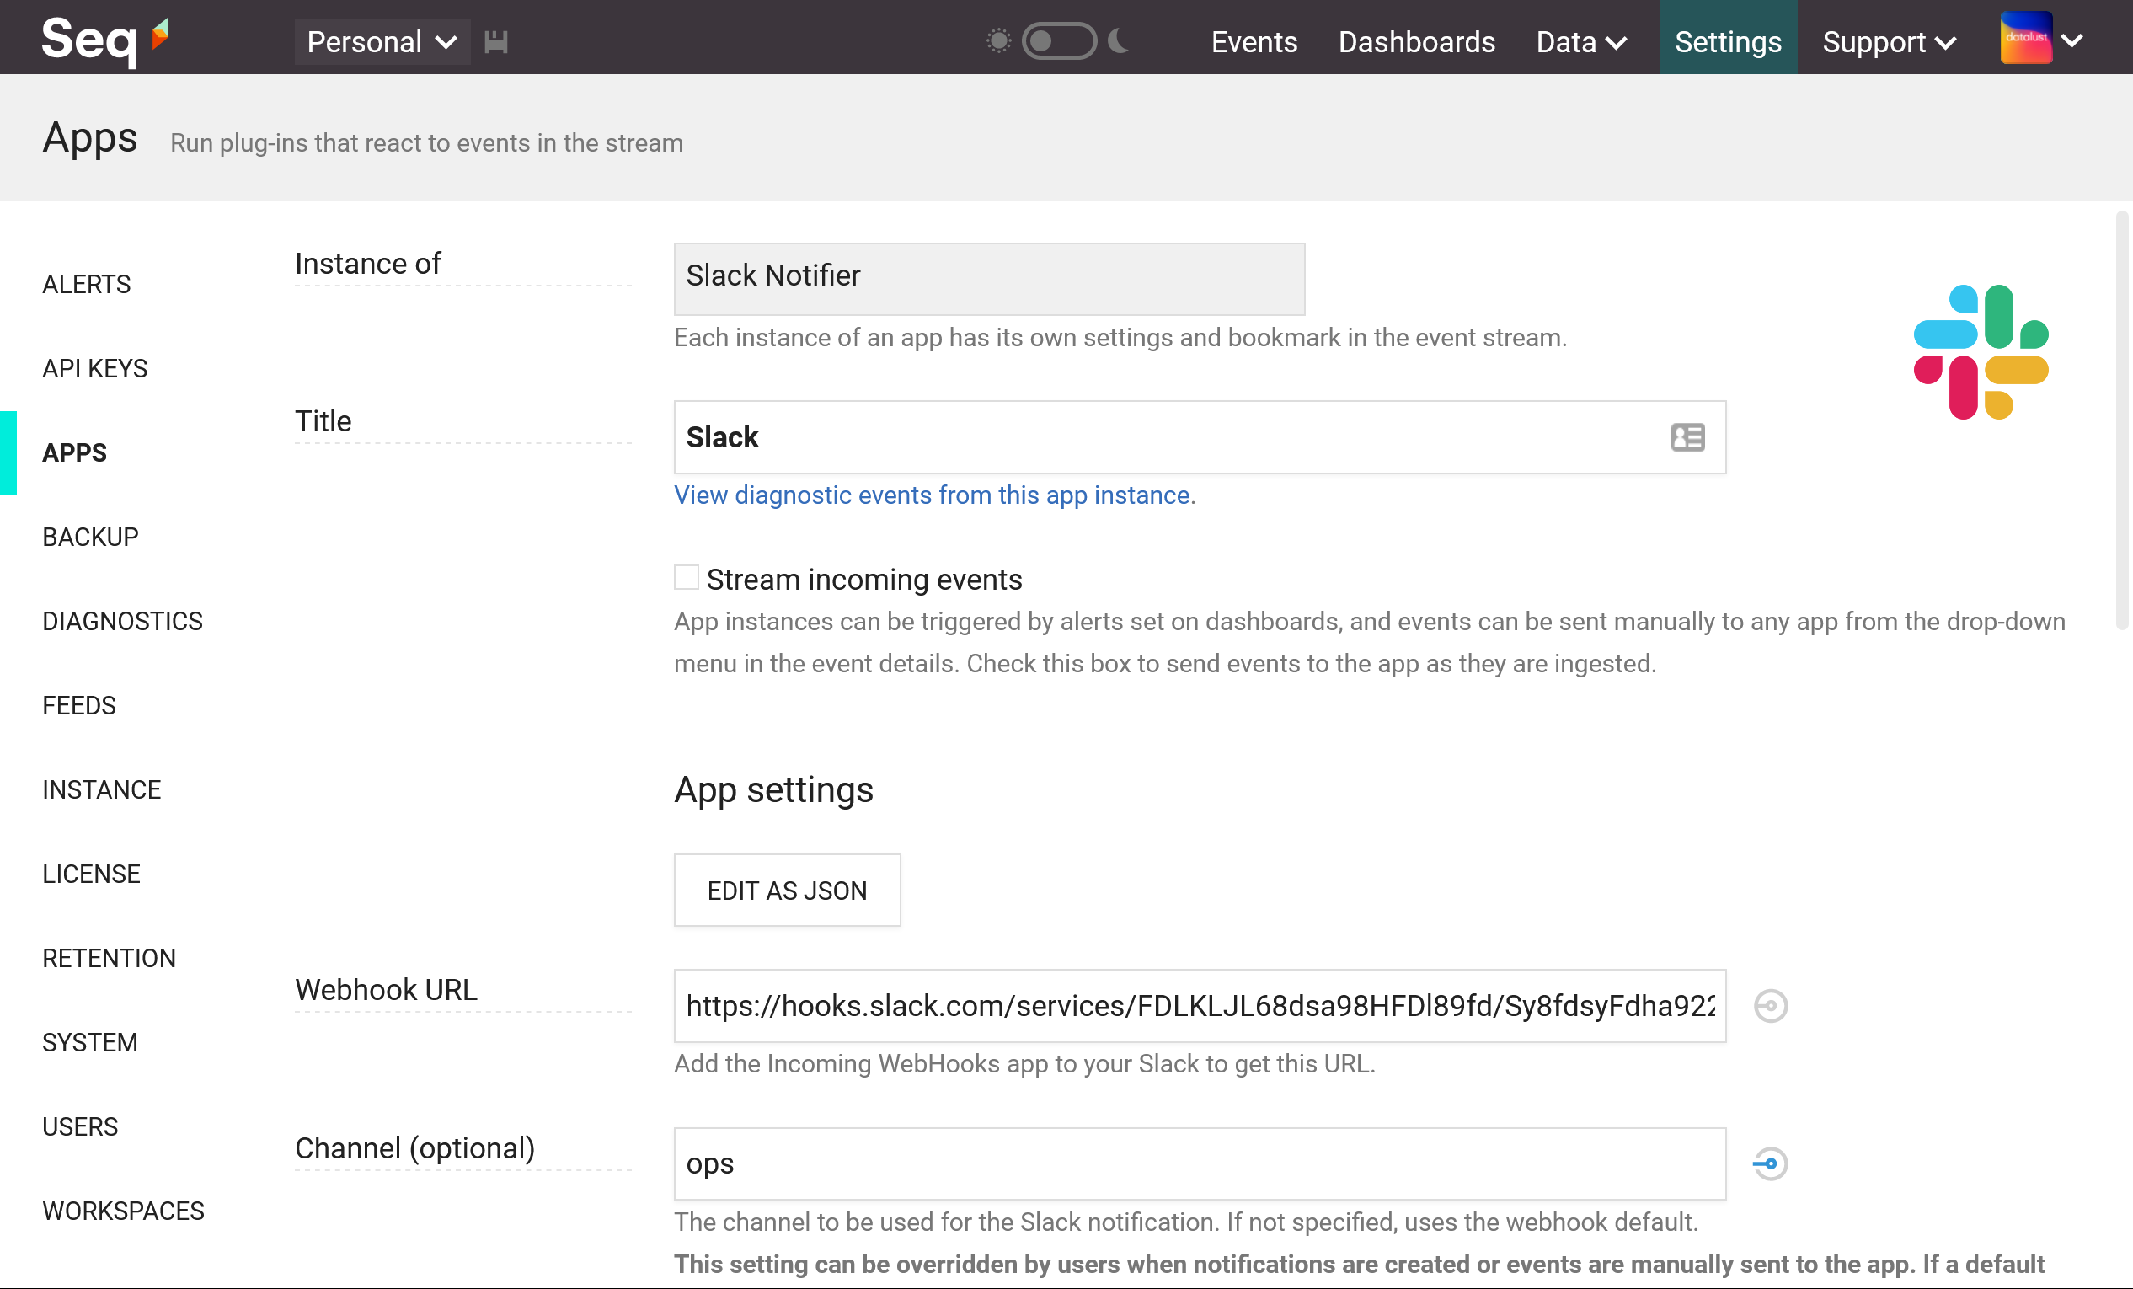Click the card icon in Title field

1687,437
